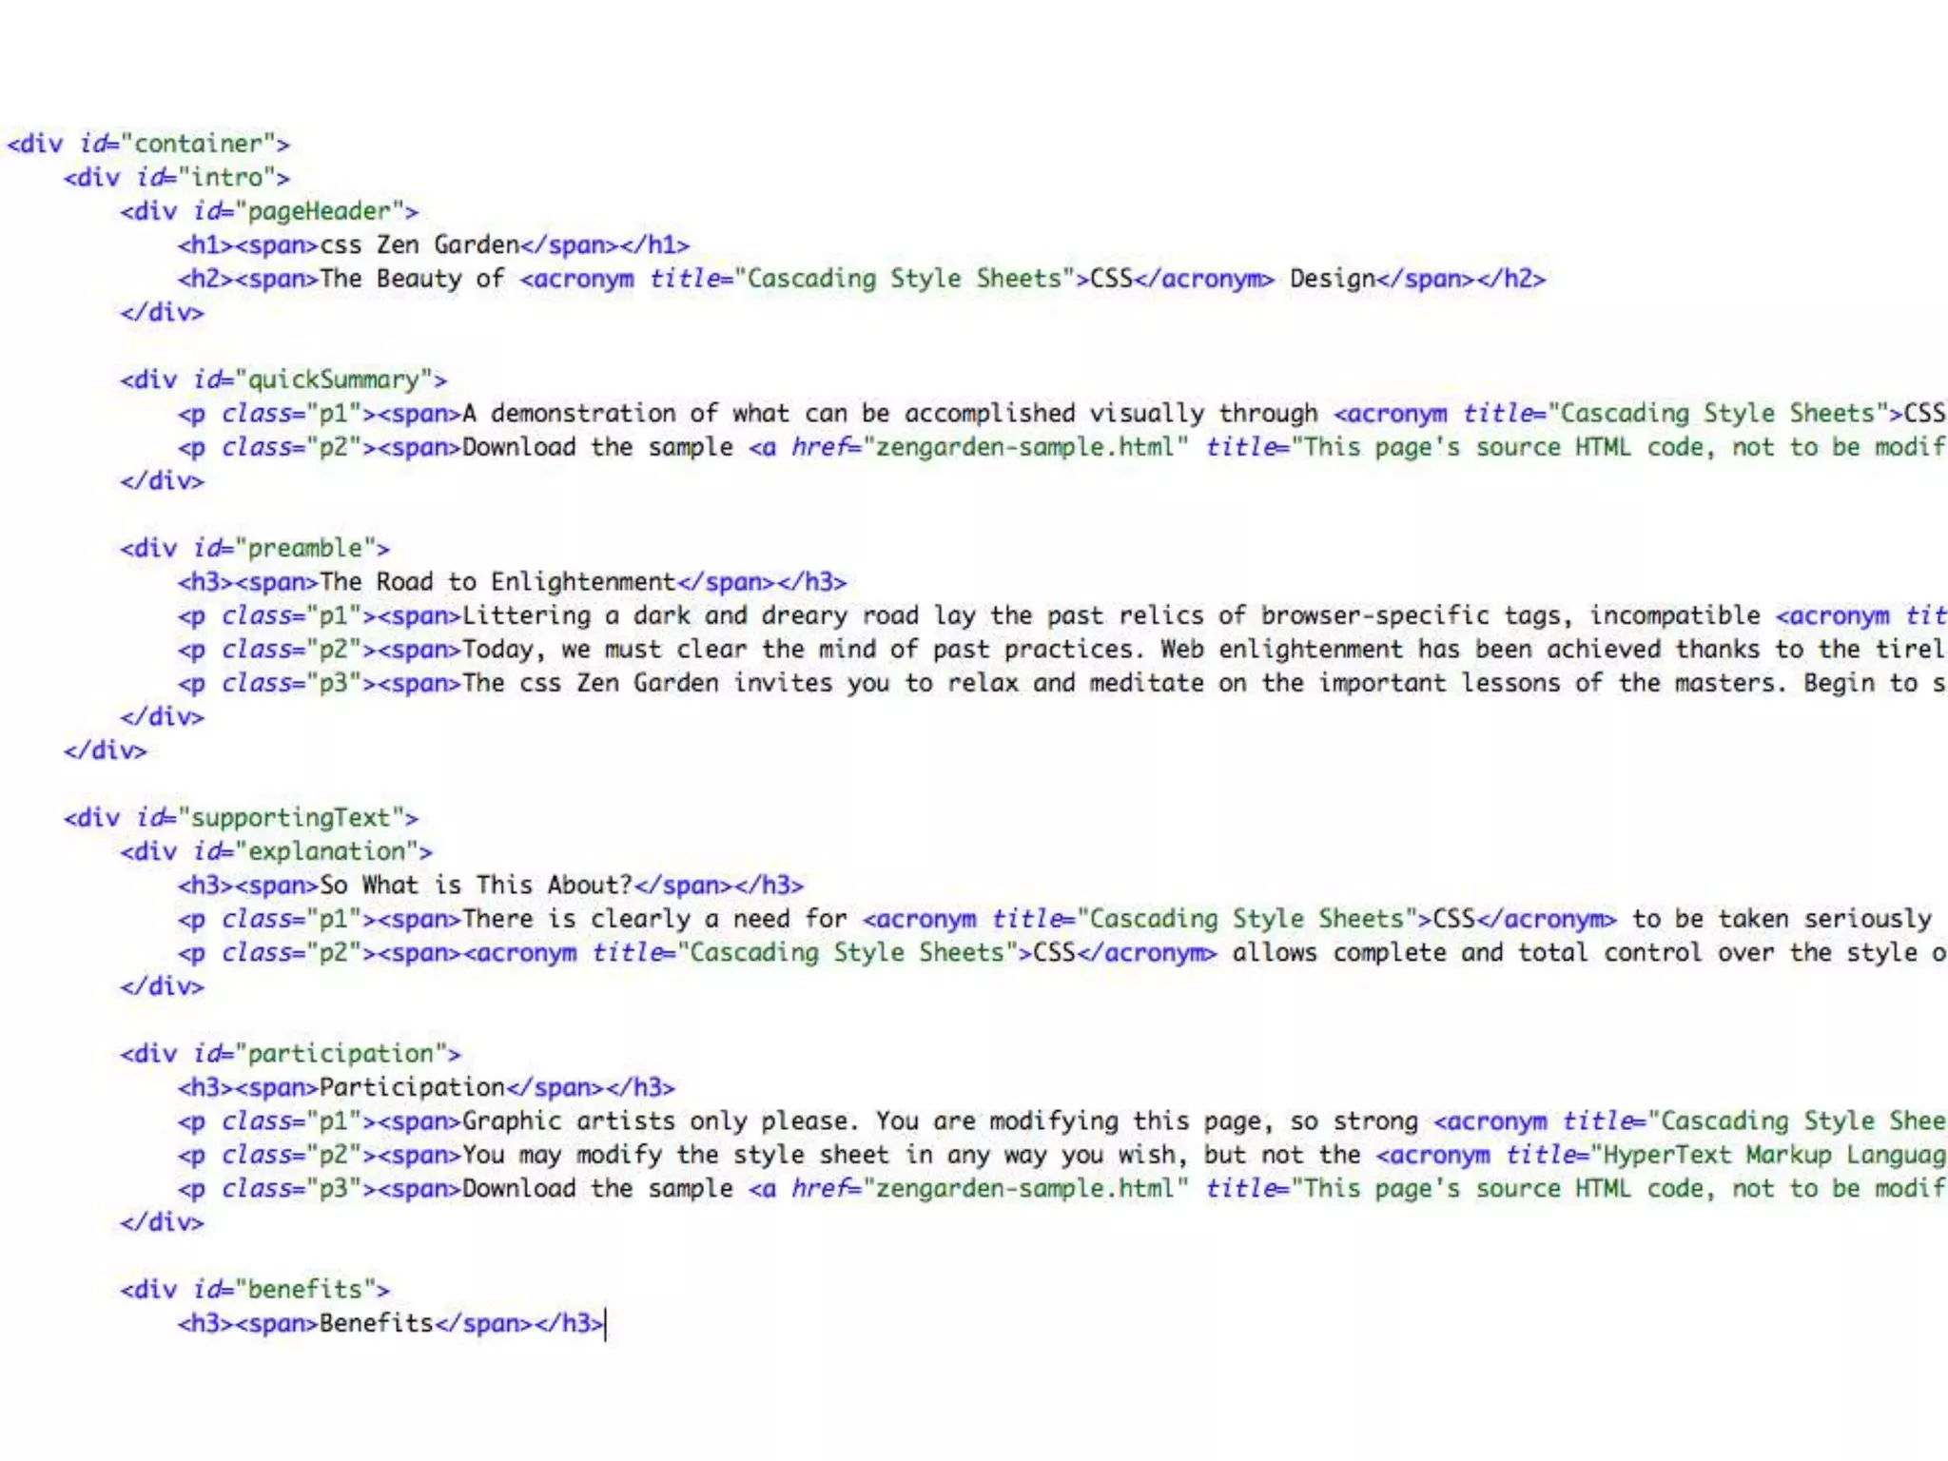Click 'HyperText Markup Languag' acronym title text
This screenshot has height=1461, width=1948.
point(1774,1155)
